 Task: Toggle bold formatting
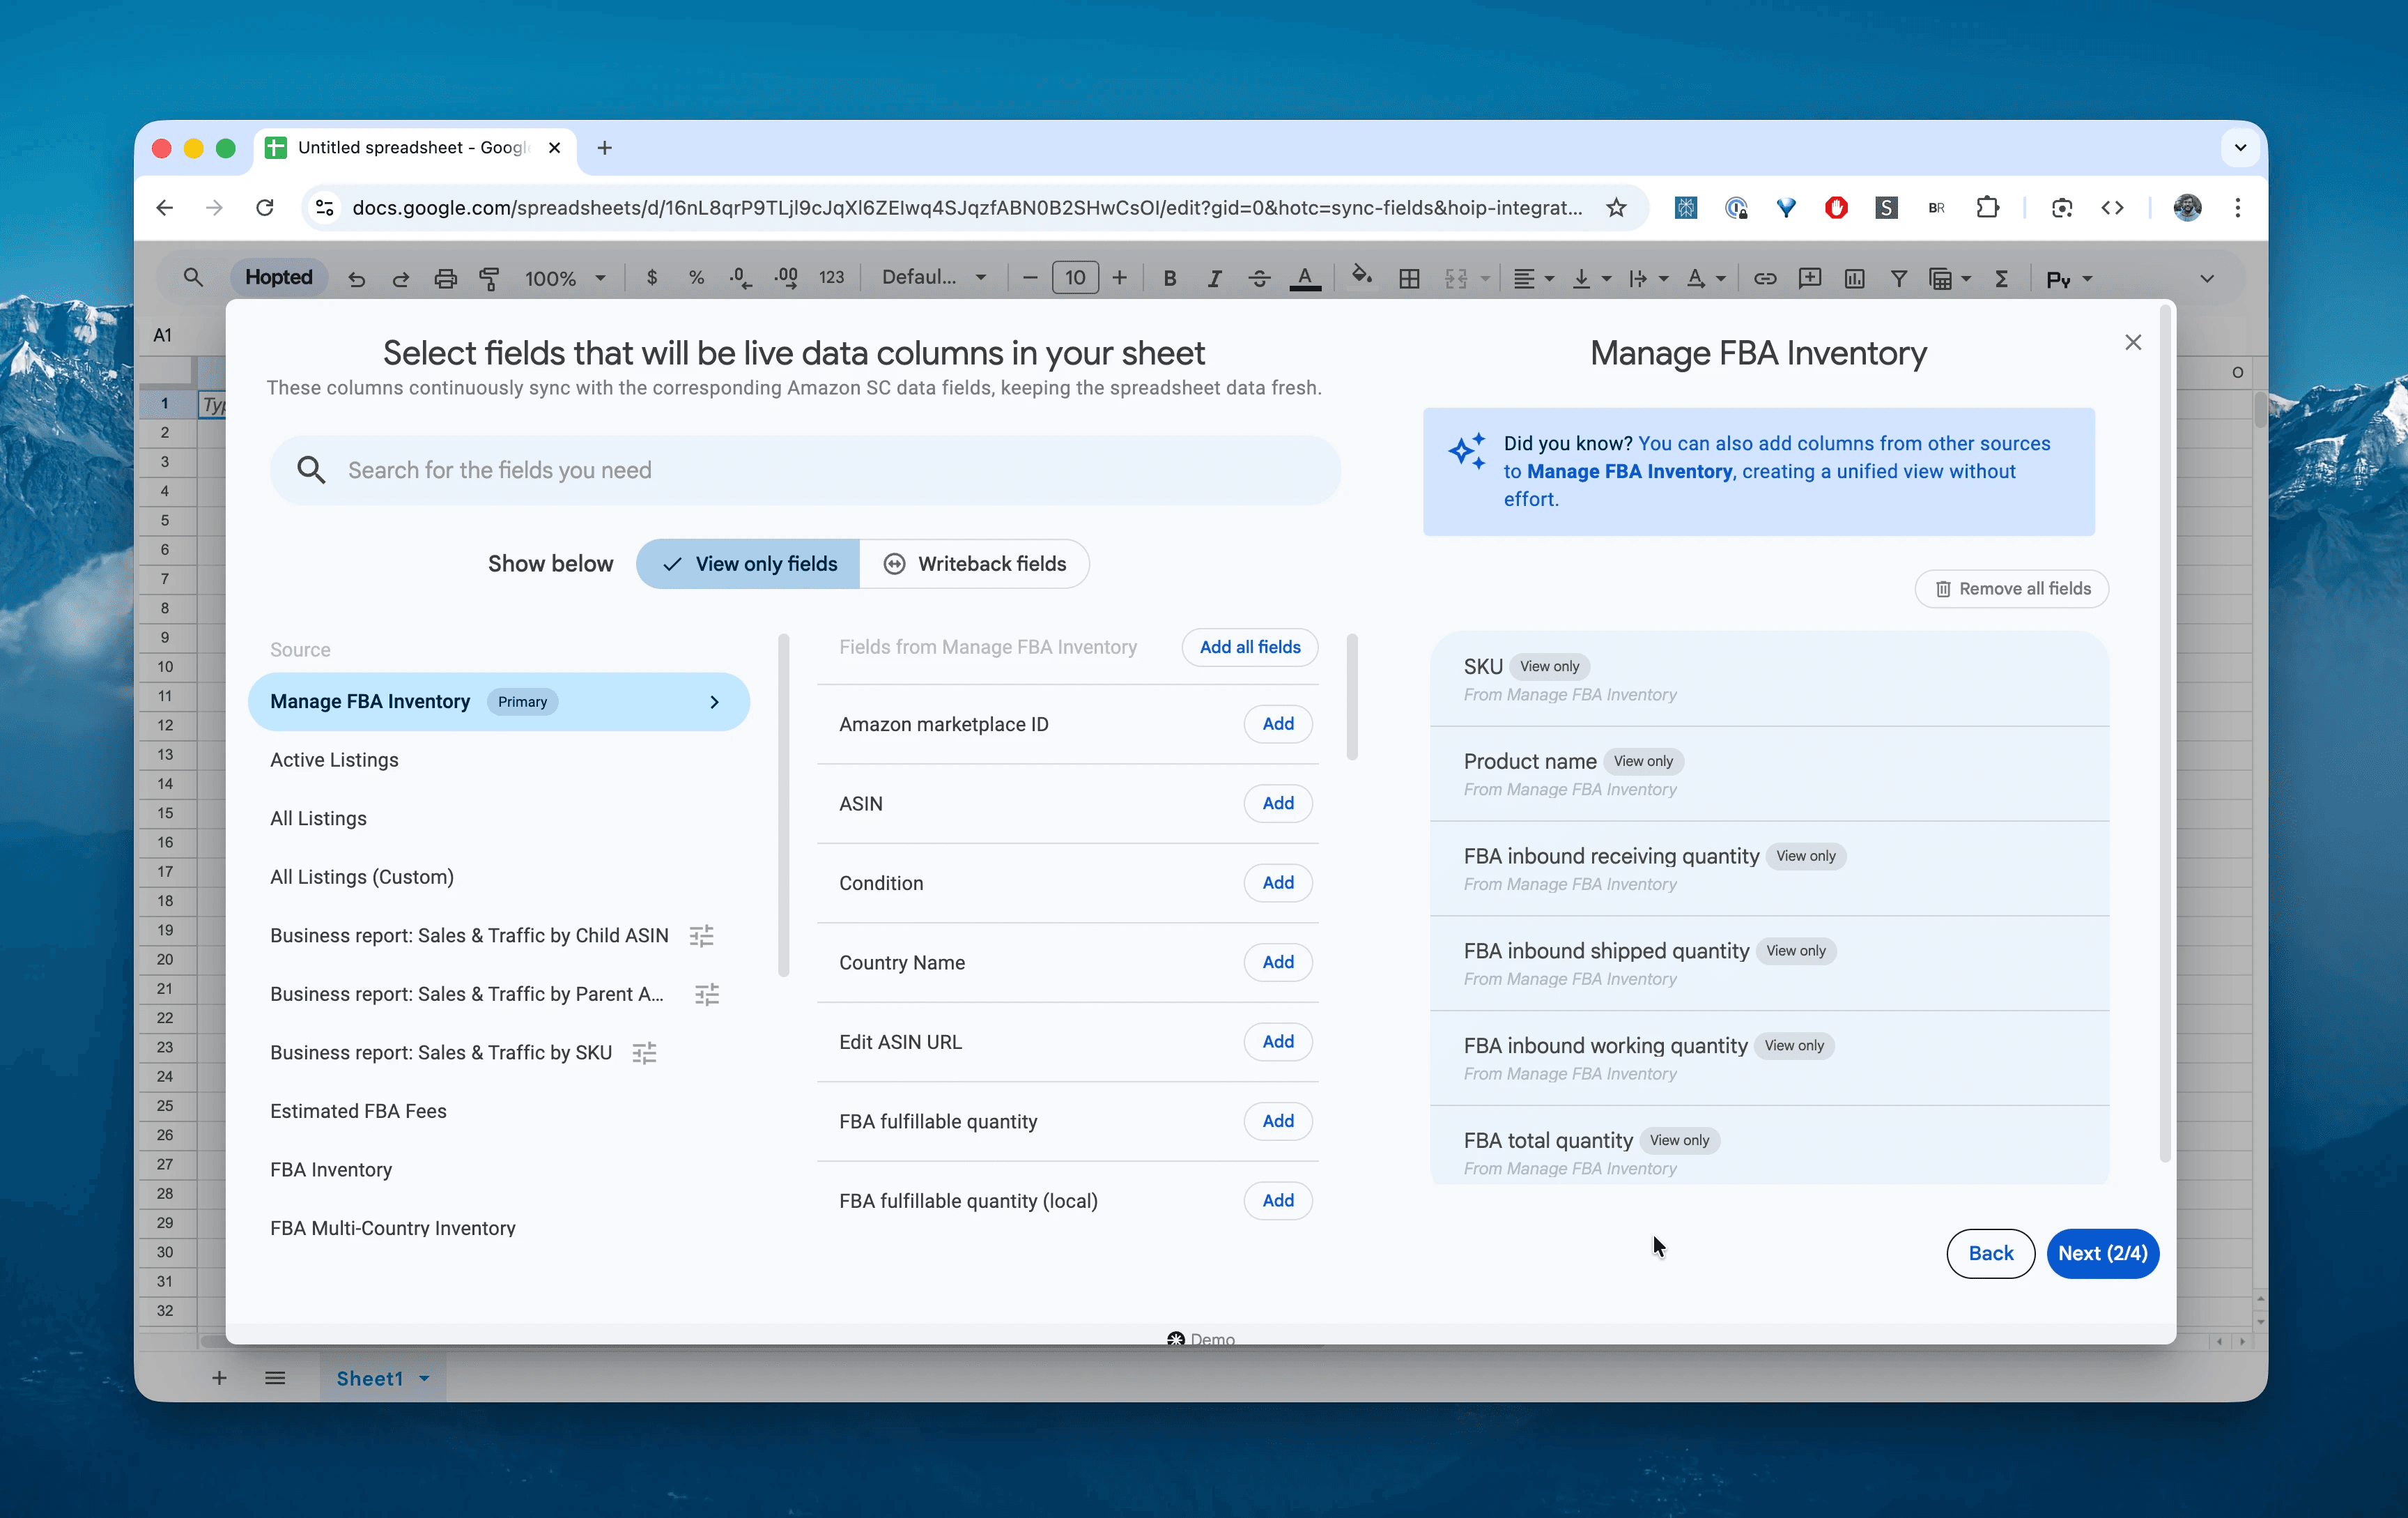click(1169, 279)
